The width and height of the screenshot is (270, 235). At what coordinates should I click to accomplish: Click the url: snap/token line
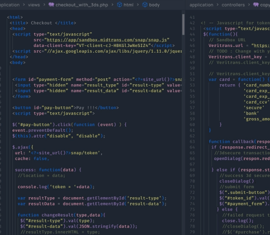click(x=59, y=153)
